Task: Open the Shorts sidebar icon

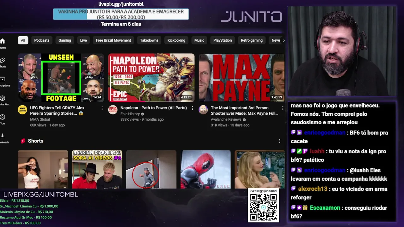Action: 3,60
